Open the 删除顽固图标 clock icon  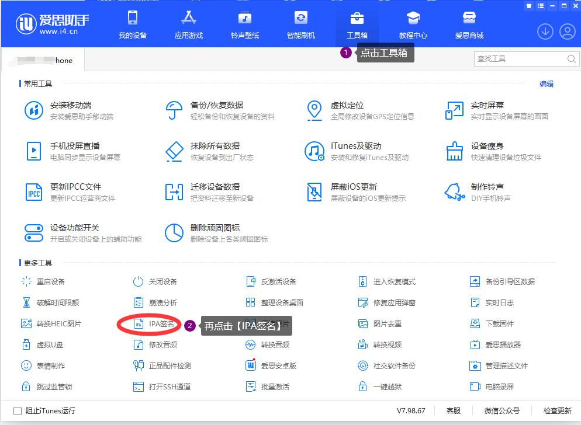174,233
